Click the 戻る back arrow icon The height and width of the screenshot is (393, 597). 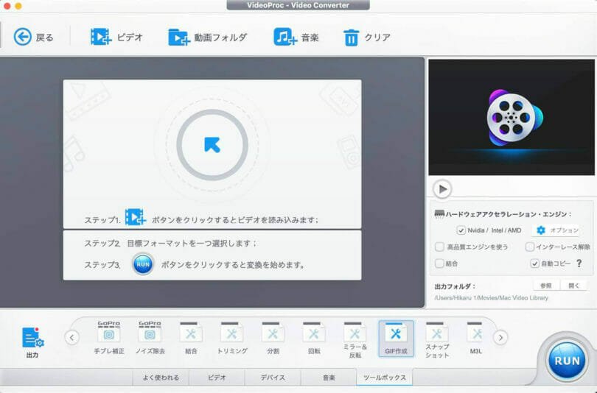tap(22, 38)
